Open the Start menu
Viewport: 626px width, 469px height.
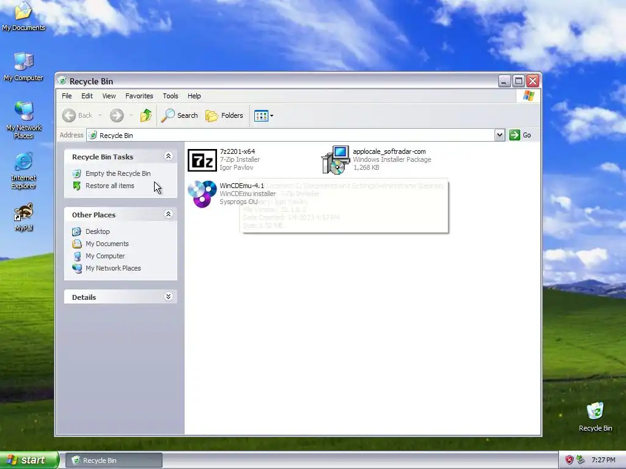tap(29, 460)
